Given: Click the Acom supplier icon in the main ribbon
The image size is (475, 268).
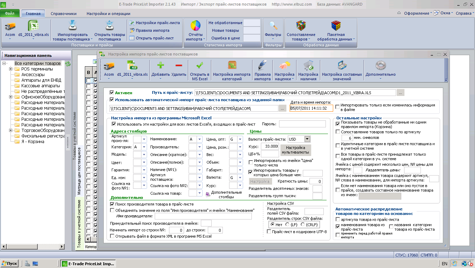Looking at the screenshot, I should [10, 26].
